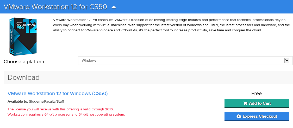Screen dimensions: 293x128
Task: Collapse the VMware Workstation 12 header triangle
Action: (x=114, y=7)
